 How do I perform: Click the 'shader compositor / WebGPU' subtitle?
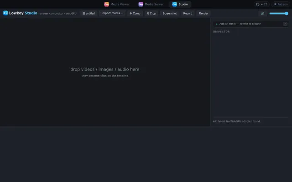[x=58, y=14]
